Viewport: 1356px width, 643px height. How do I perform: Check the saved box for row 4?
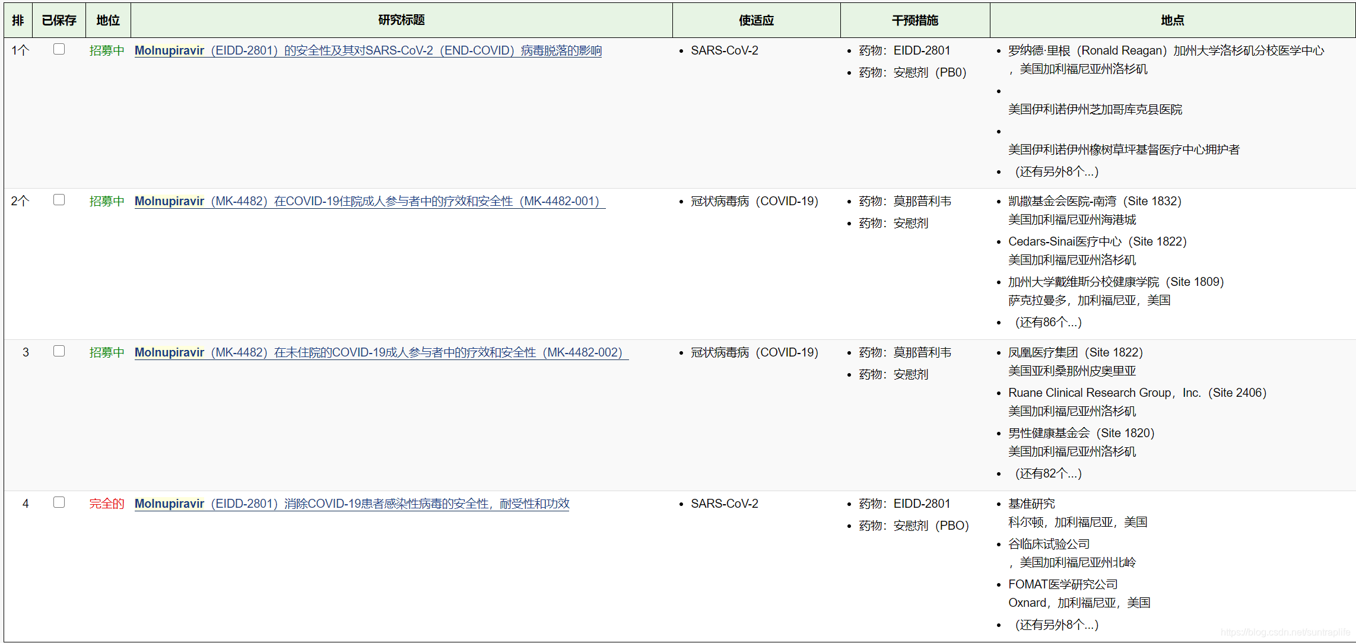(x=59, y=502)
